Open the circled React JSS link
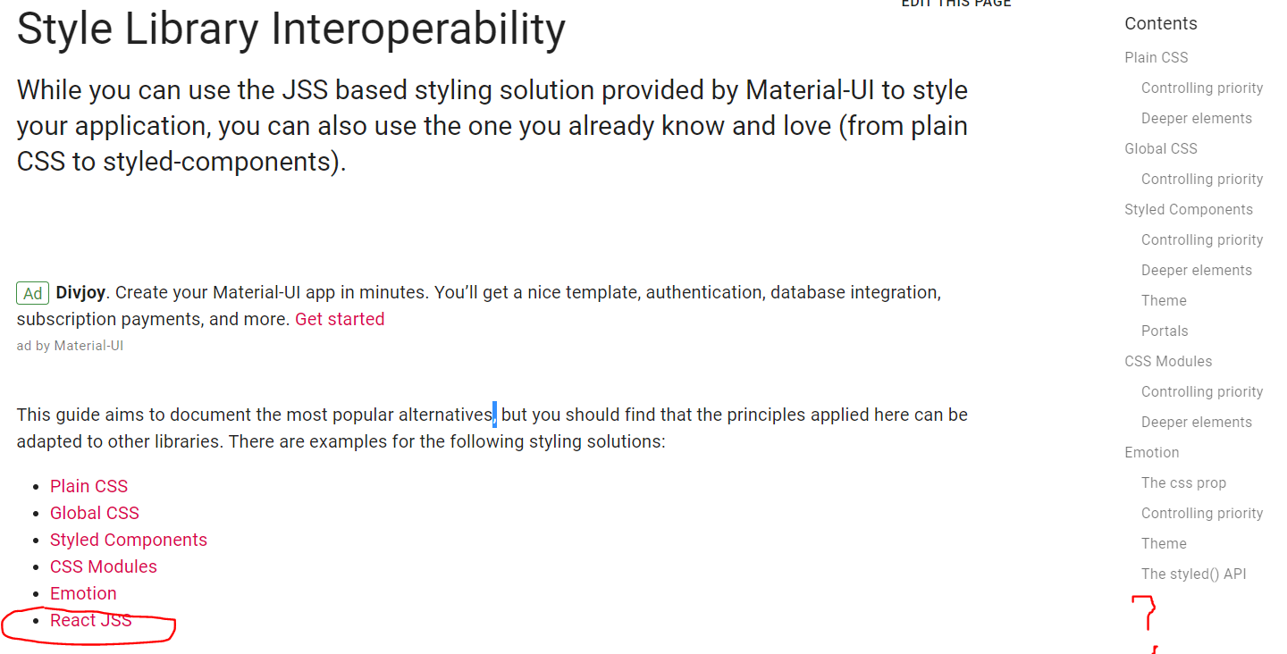This screenshot has height=654, width=1287. coord(90,619)
